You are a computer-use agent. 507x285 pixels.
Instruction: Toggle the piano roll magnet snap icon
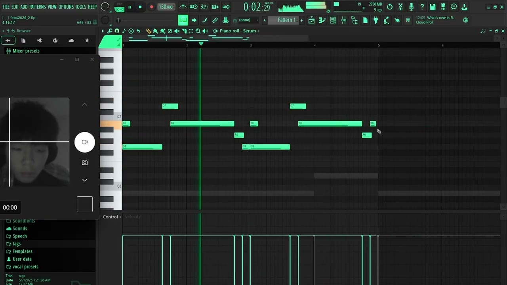(117, 31)
